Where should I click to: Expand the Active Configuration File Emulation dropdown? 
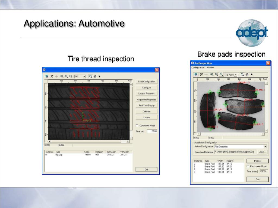[x=265, y=147]
